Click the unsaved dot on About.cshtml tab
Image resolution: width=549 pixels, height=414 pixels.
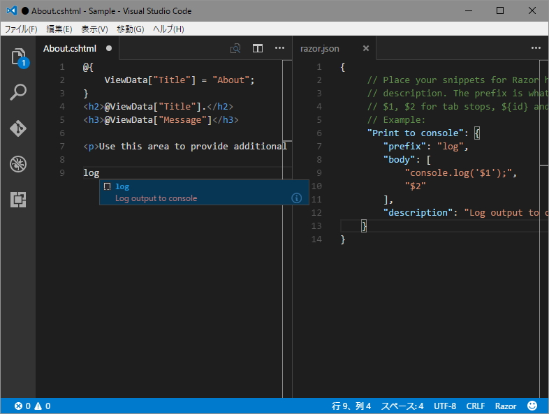pos(109,48)
